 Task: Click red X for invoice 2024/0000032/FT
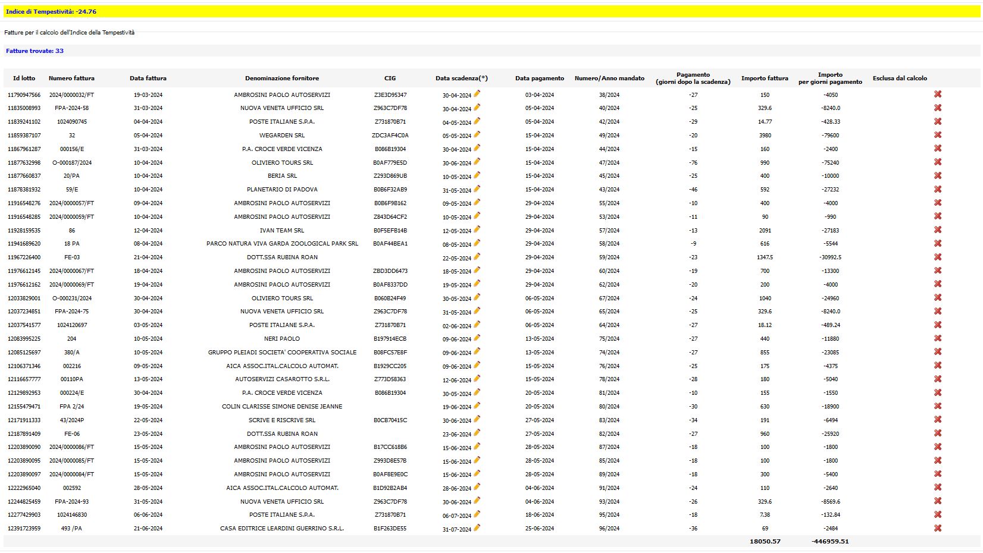[938, 95]
